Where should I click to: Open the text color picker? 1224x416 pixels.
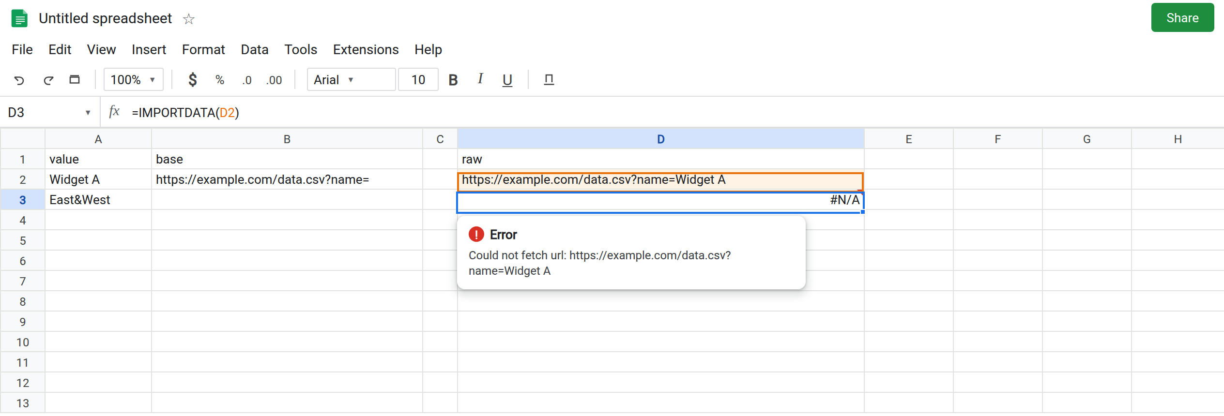(549, 80)
